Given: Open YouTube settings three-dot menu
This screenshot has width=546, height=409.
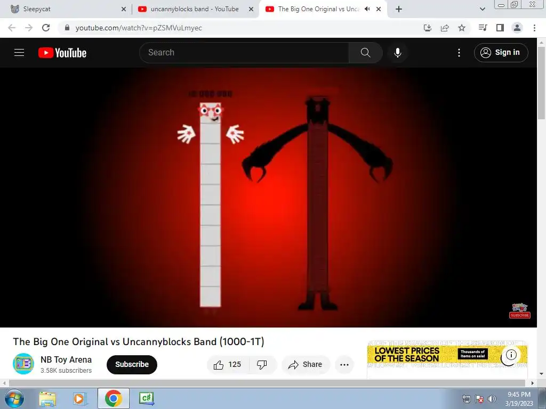Looking at the screenshot, I should click(x=459, y=53).
